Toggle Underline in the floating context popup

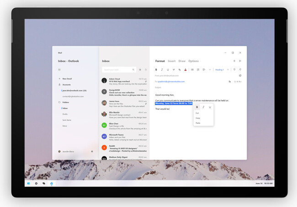(210, 107)
